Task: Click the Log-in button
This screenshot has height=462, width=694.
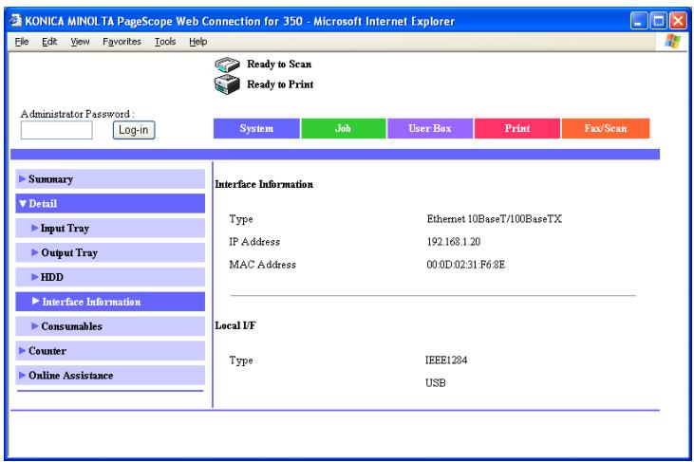Action: [x=134, y=130]
